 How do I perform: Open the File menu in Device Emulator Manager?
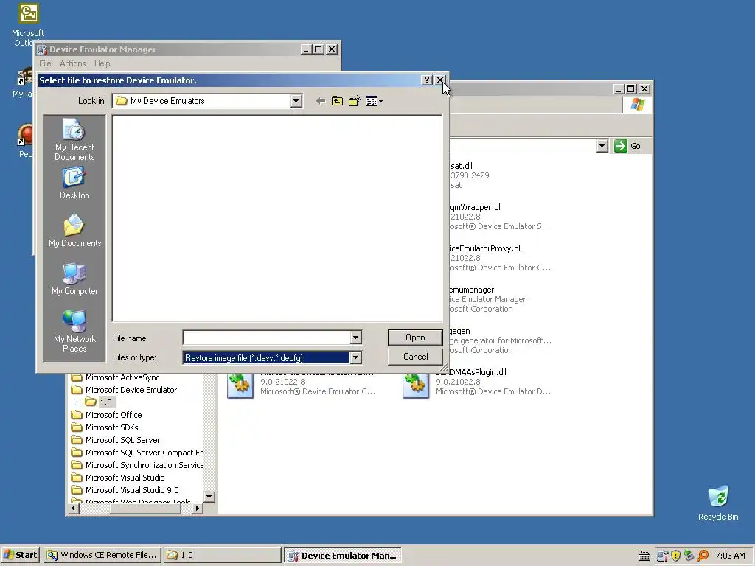coord(45,63)
